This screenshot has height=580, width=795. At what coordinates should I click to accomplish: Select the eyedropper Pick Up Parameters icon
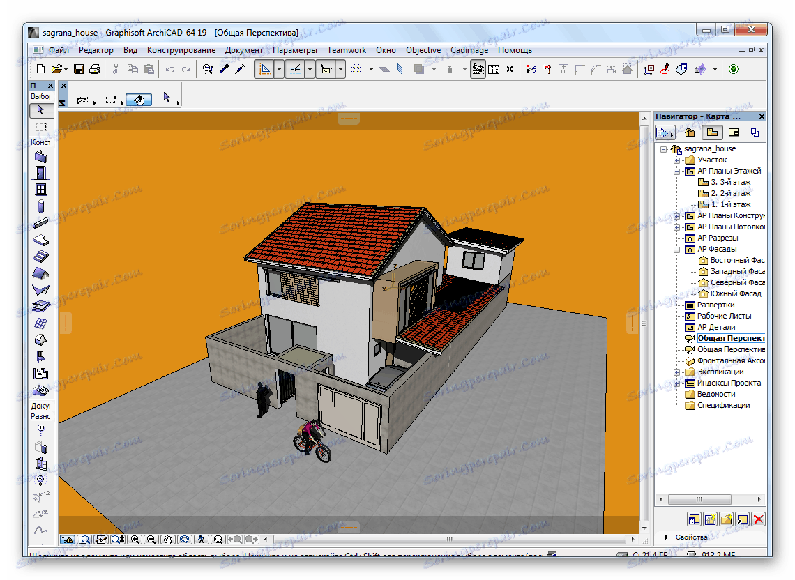point(224,69)
